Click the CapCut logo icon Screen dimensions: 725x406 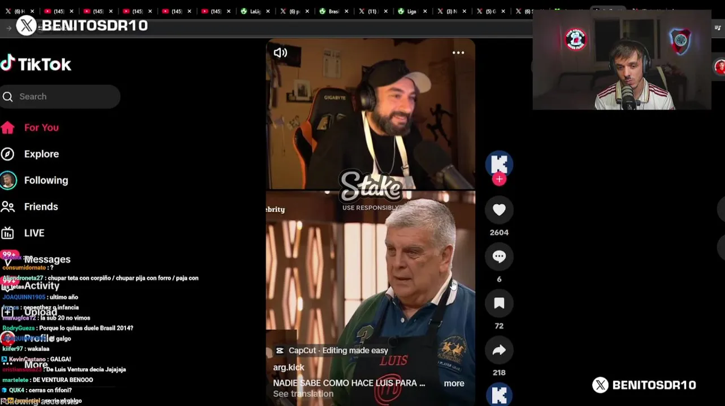point(280,351)
